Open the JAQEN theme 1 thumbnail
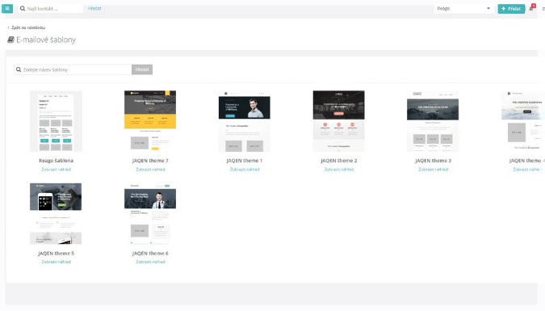 [x=245, y=121]
